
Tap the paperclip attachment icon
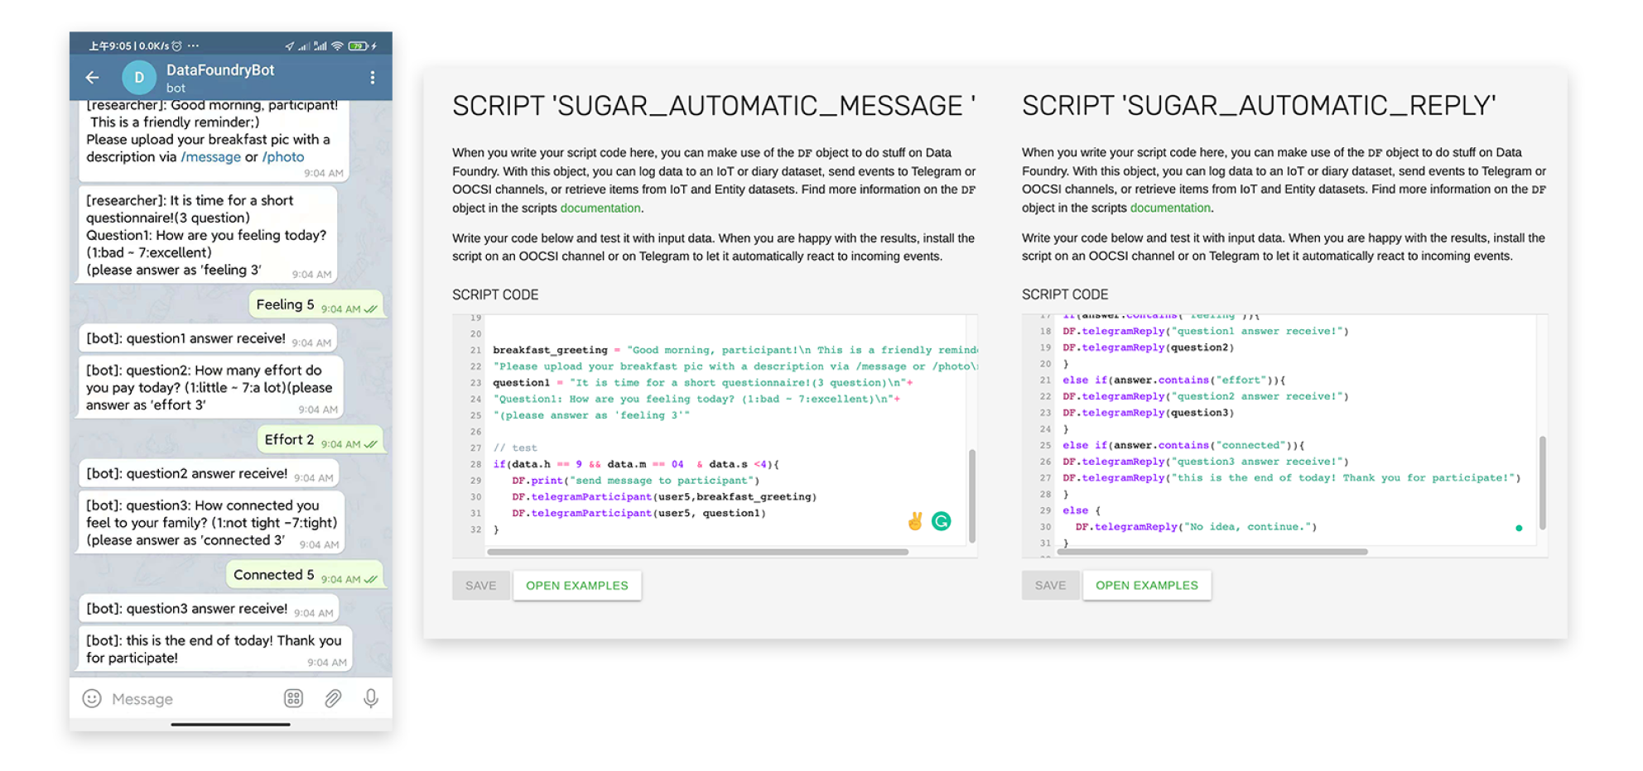pyautogui.click(x=333, y=699)
